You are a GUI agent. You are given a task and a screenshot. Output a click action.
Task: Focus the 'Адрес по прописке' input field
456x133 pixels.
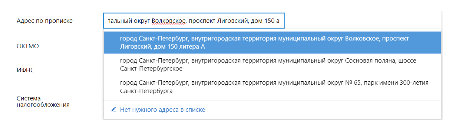[x=194, y=21]
